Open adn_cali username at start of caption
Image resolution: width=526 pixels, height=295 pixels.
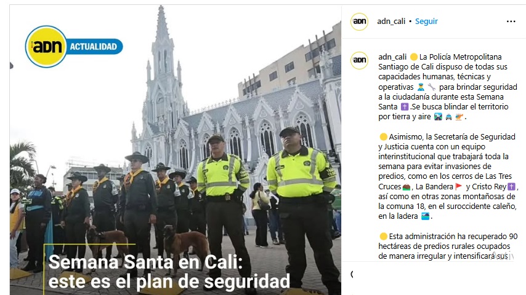click(x=392, y=57)
